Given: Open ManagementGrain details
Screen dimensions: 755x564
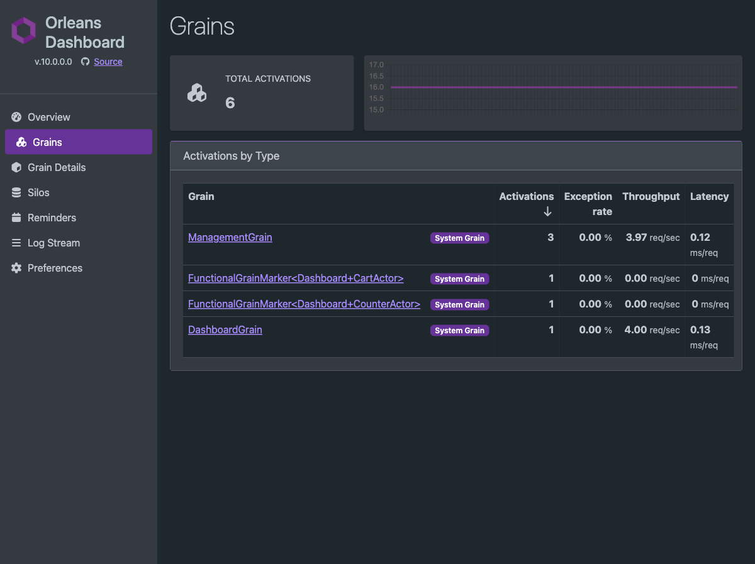Looking at the screenshot, I should [x=230, y=237].
